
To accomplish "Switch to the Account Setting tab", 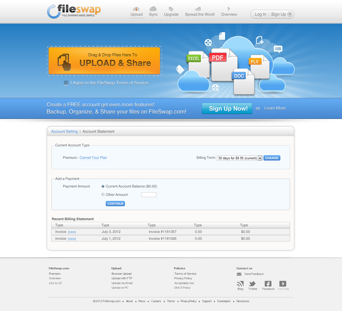I will [x=64, y=131].
